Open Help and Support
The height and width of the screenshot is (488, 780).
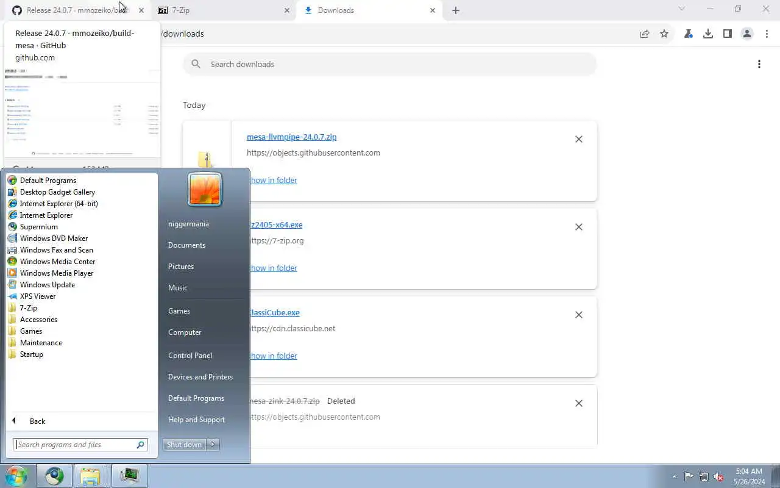tap(196, 420)
